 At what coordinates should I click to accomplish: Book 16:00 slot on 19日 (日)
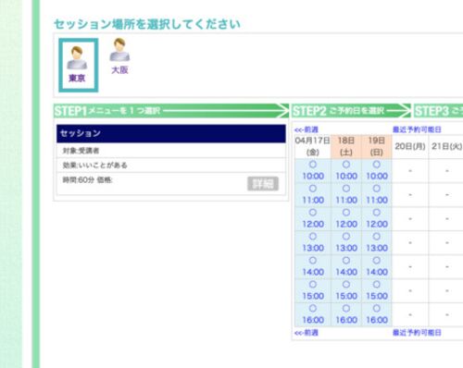tap(377, 314)
